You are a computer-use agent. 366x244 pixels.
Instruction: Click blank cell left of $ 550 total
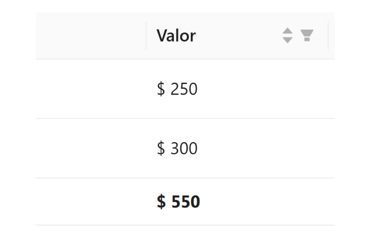[91, 202]
